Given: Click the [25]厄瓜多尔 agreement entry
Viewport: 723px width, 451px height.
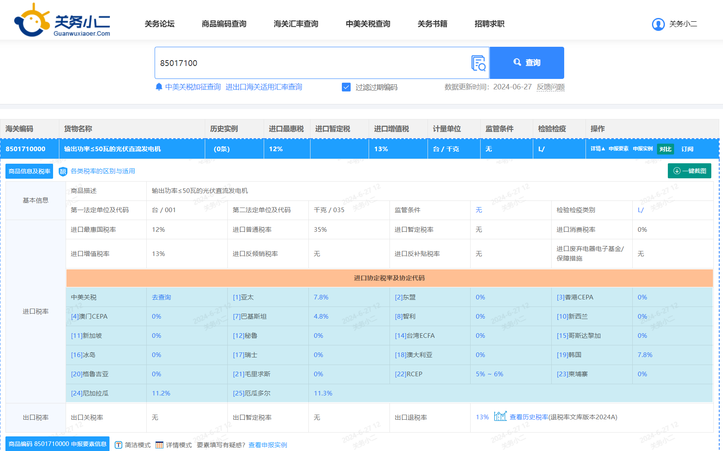Looking at the screenshot, I should click(x=252, y=393).
